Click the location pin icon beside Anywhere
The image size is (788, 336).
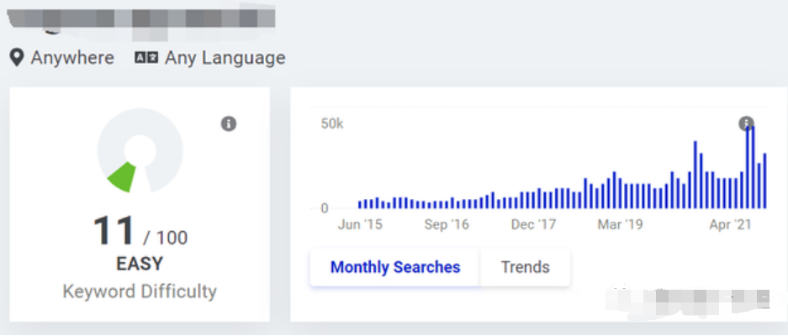coord(17,58)
